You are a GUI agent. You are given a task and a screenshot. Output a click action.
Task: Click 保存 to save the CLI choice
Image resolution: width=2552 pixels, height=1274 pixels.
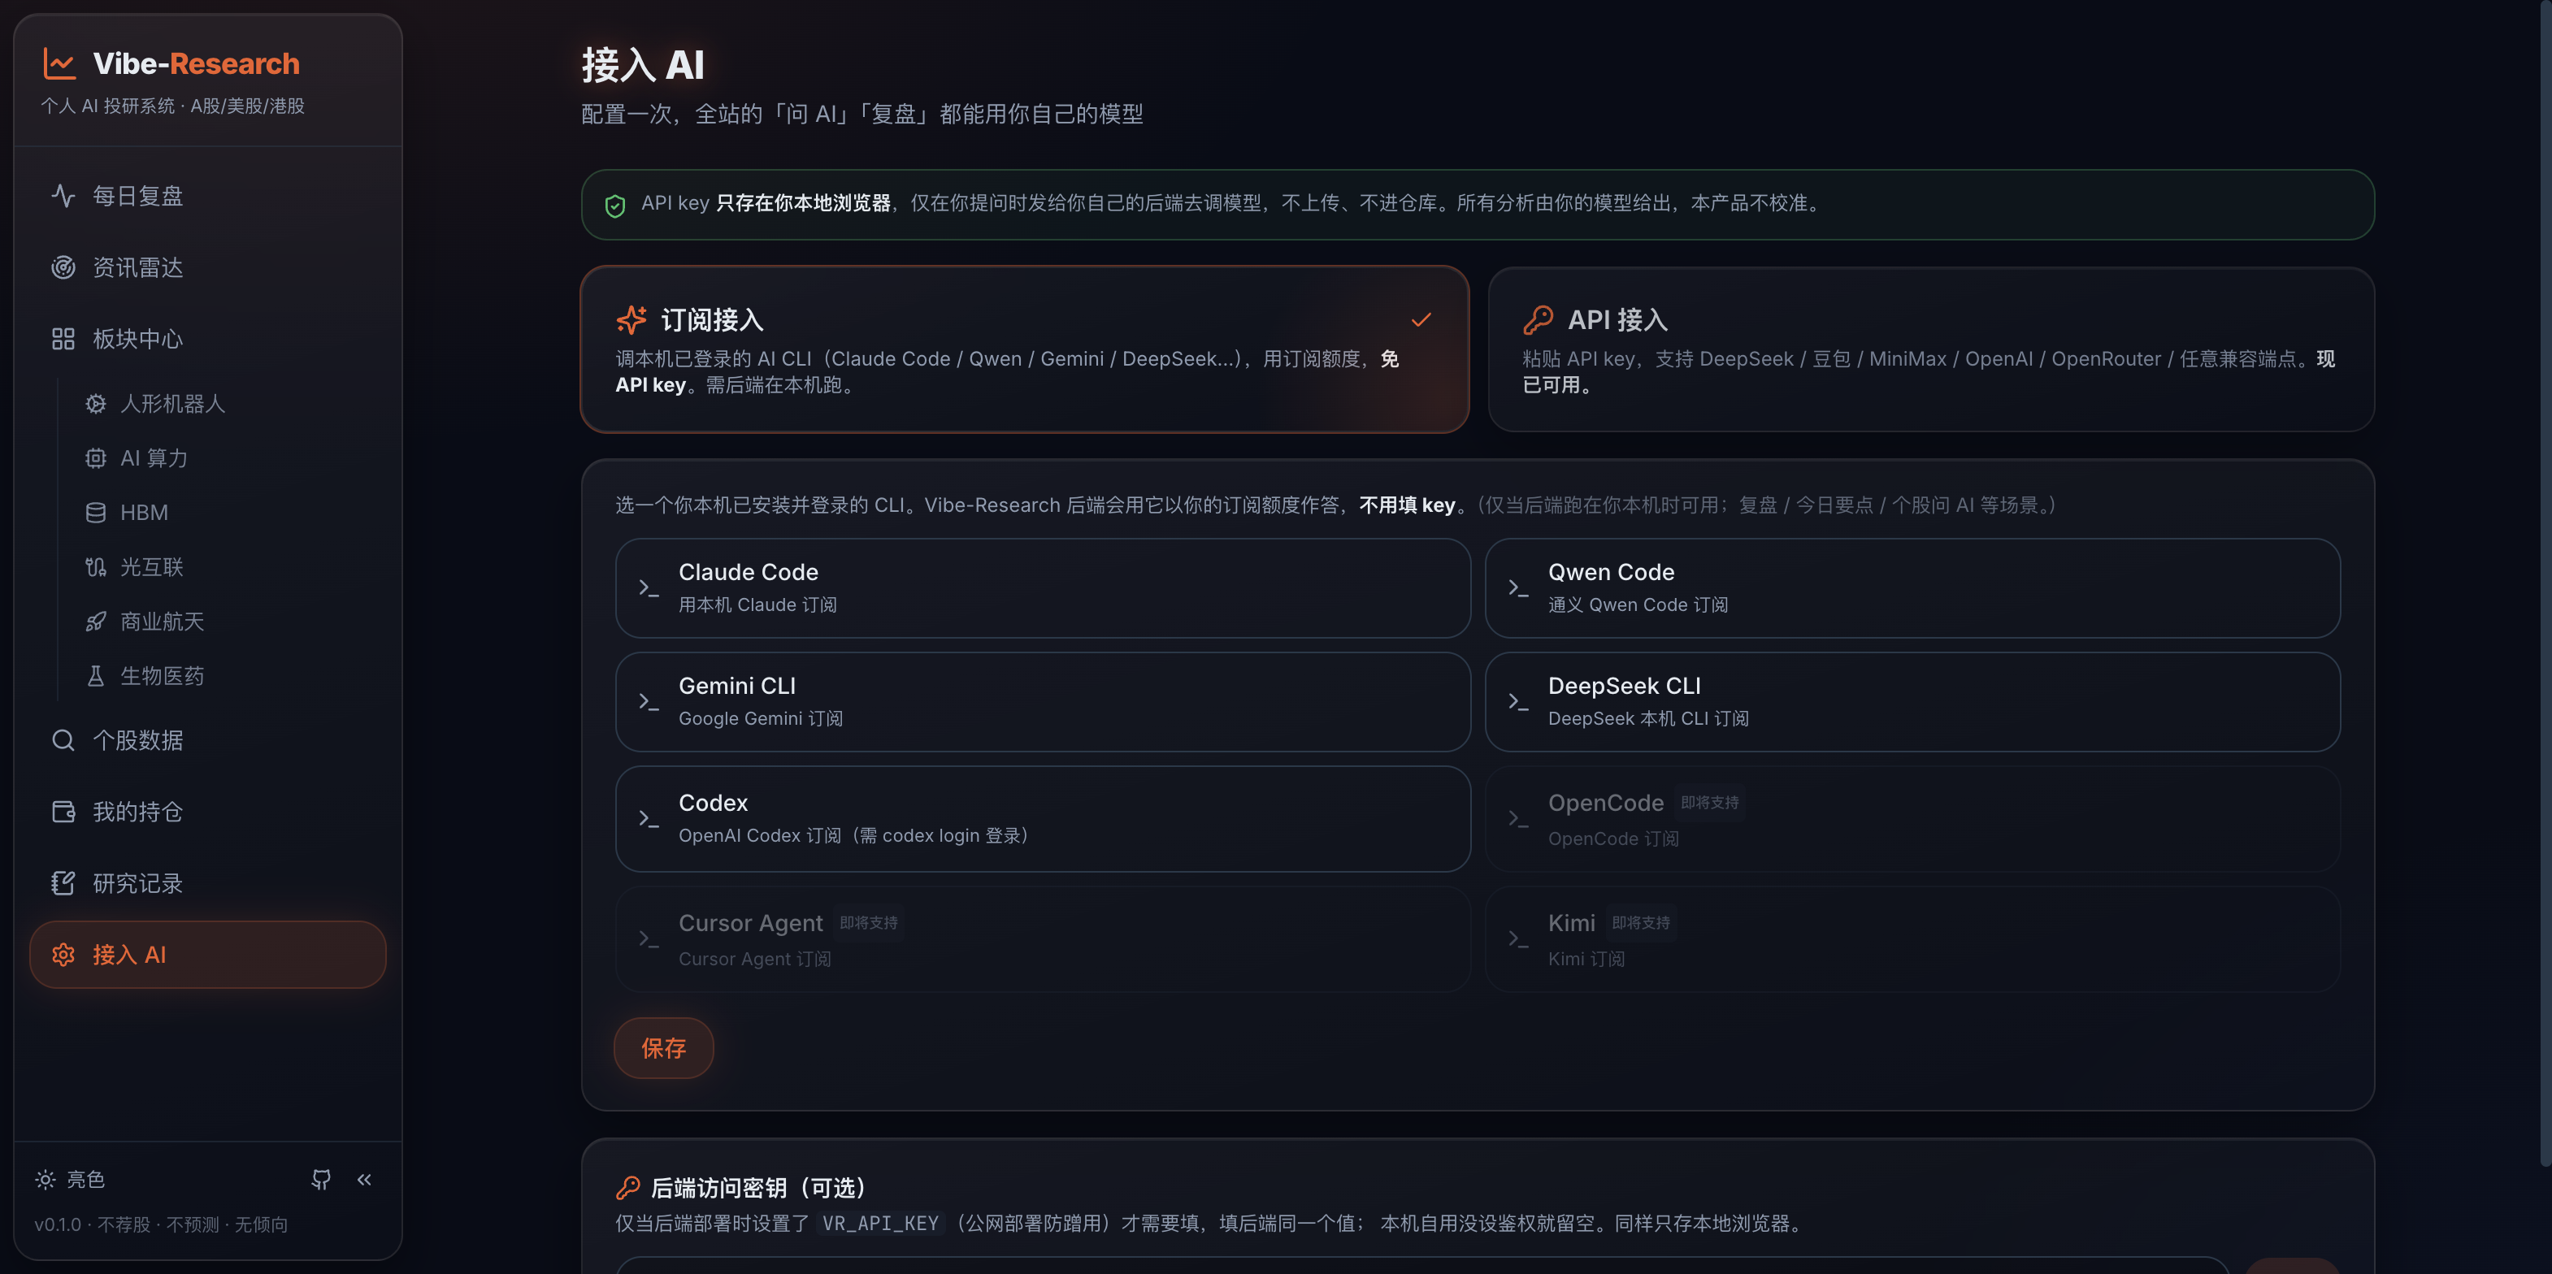[664, 1048]
